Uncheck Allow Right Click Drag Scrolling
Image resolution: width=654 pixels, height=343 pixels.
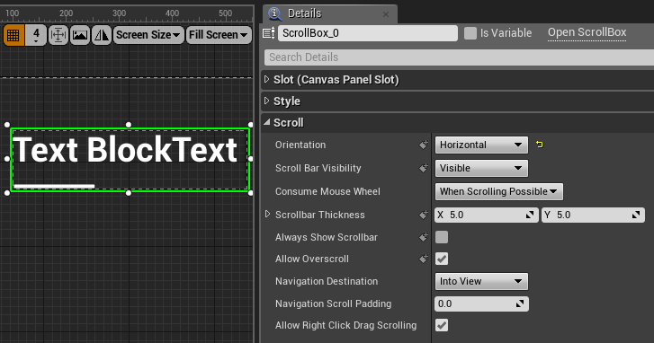pos(442,325)
